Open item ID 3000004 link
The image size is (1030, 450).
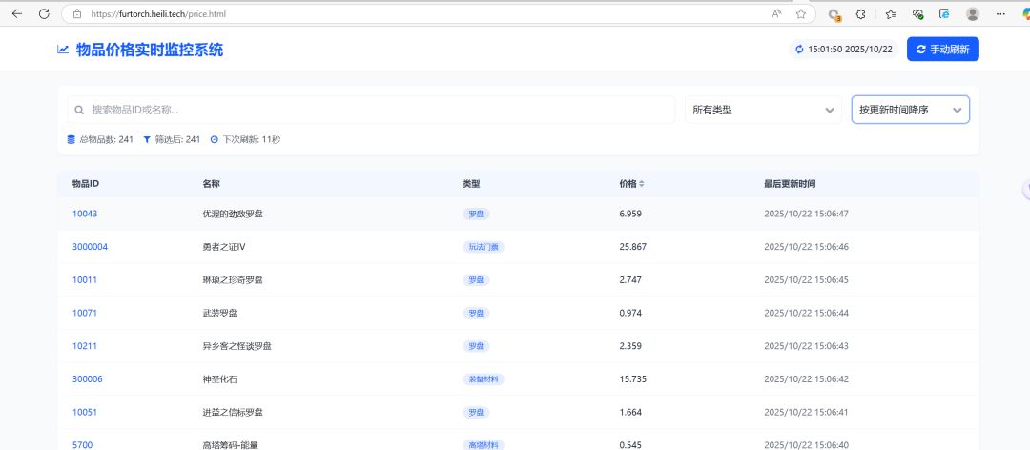90,247
